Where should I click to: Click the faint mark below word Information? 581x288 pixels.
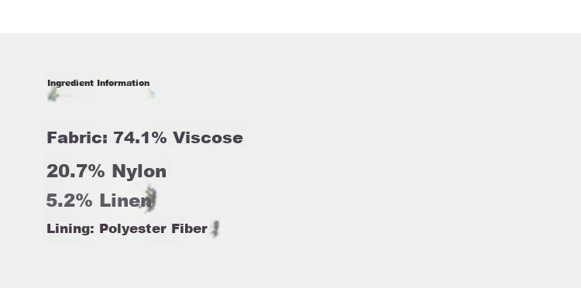(152, 93)
